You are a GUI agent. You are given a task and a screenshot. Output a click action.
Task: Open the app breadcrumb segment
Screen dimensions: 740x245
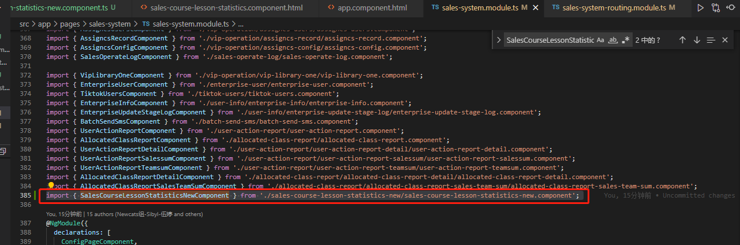pos(44,24)
